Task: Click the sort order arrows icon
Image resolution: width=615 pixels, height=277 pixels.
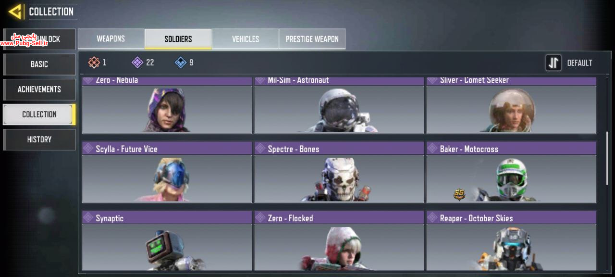Action: (x=553, y=63)
